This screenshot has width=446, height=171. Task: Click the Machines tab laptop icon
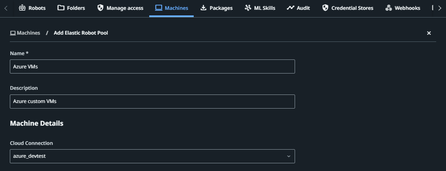coord(159,8)
